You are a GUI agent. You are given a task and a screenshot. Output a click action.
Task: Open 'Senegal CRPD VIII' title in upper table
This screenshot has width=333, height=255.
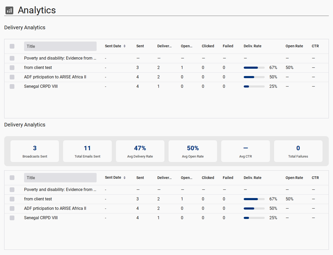click(x=41, y=86)
